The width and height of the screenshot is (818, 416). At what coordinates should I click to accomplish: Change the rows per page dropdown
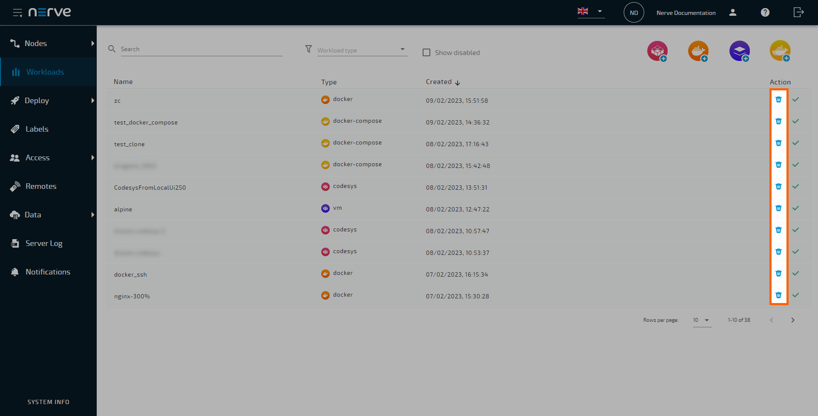[701, 320]
